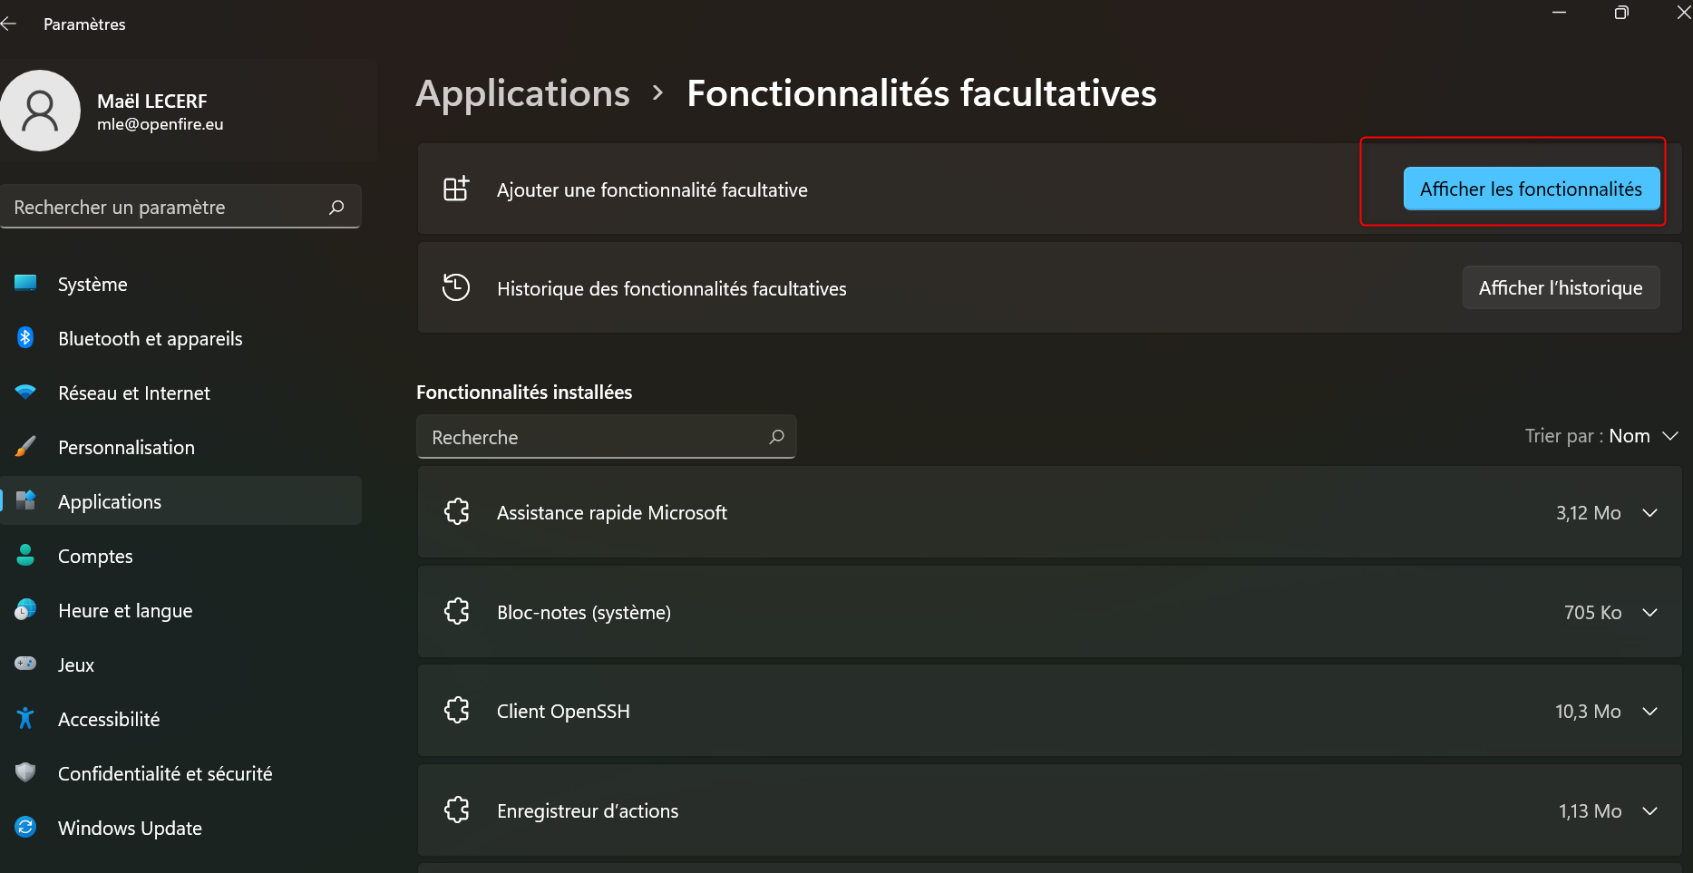
Task: Click the Fonctionnalités installées heading
Action: coord(524,393)
